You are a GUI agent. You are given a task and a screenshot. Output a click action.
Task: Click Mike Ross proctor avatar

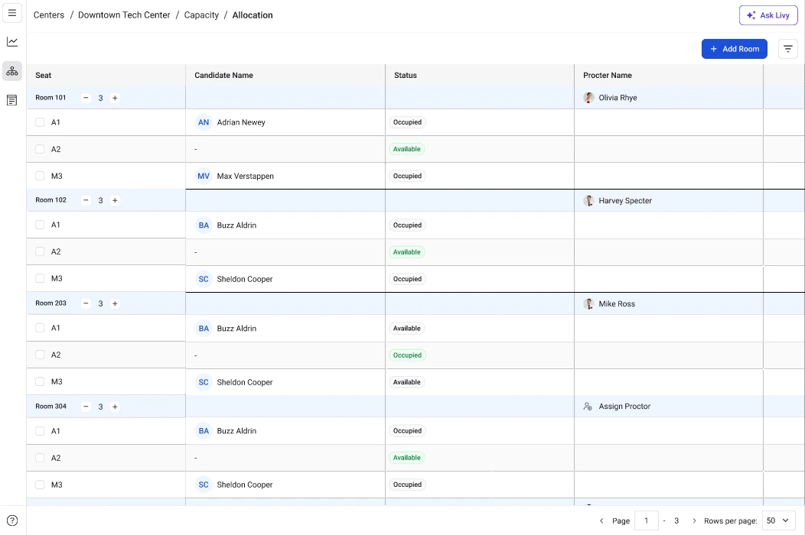pyautogui.click(x=588, y=303)
